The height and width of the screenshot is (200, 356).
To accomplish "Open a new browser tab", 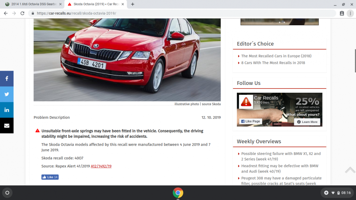I will pos(132,4).
